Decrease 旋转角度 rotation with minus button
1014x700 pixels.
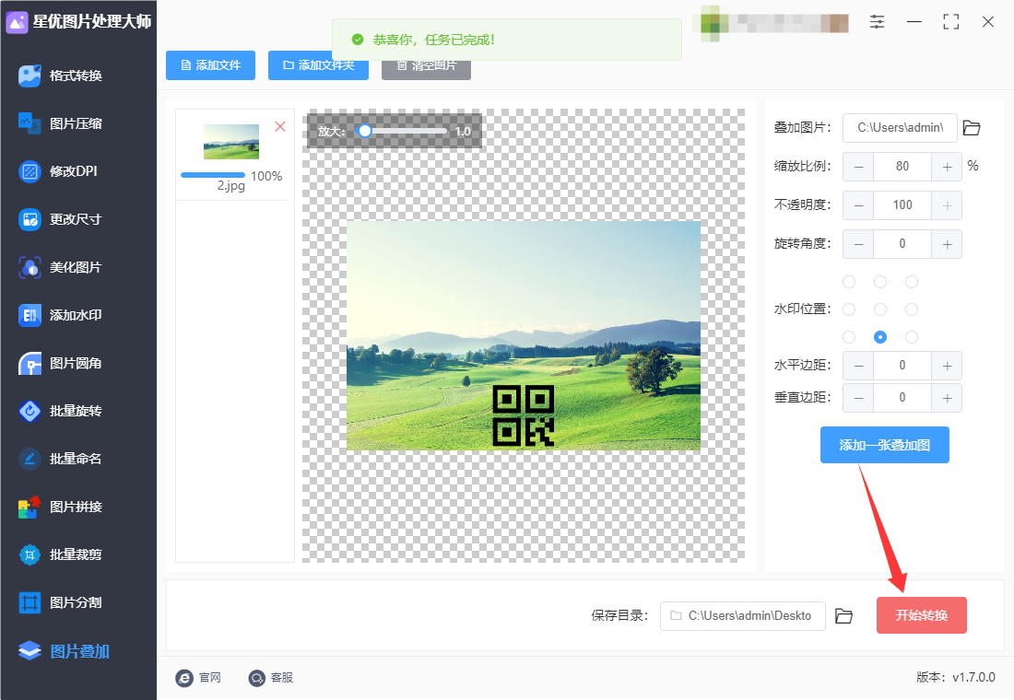point(858,244)
